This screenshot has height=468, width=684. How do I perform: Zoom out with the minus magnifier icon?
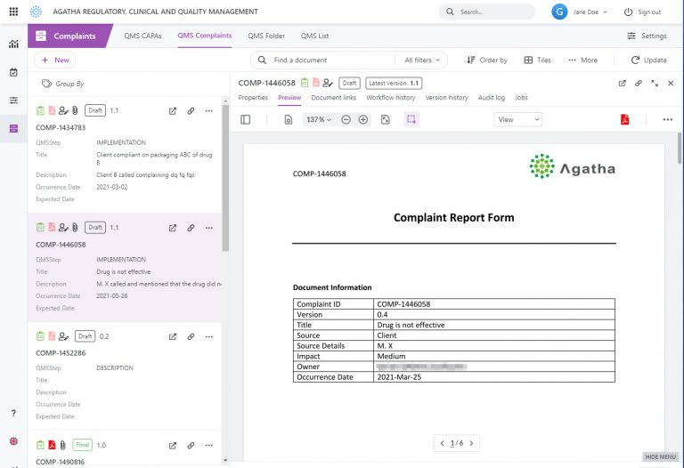(346, 119)
